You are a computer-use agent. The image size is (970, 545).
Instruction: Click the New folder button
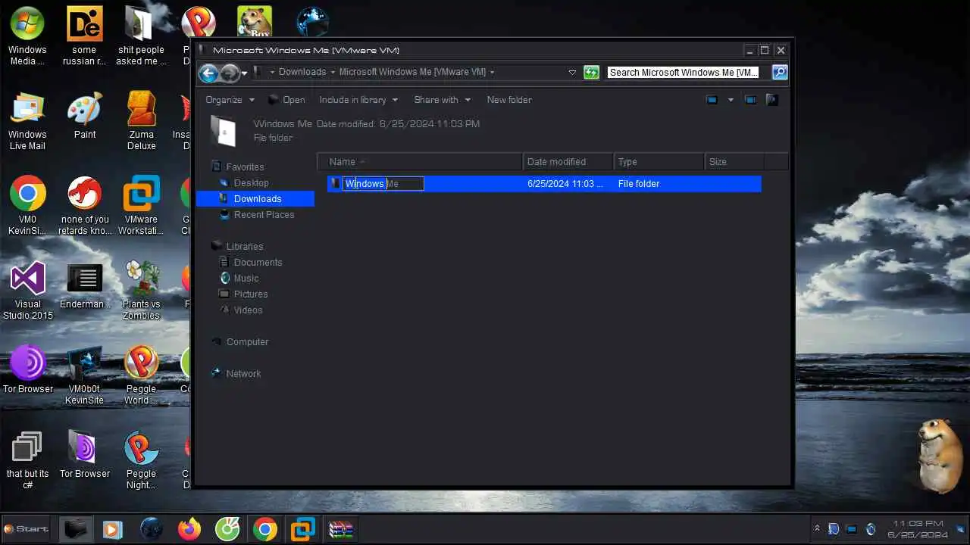coord(509,100)
